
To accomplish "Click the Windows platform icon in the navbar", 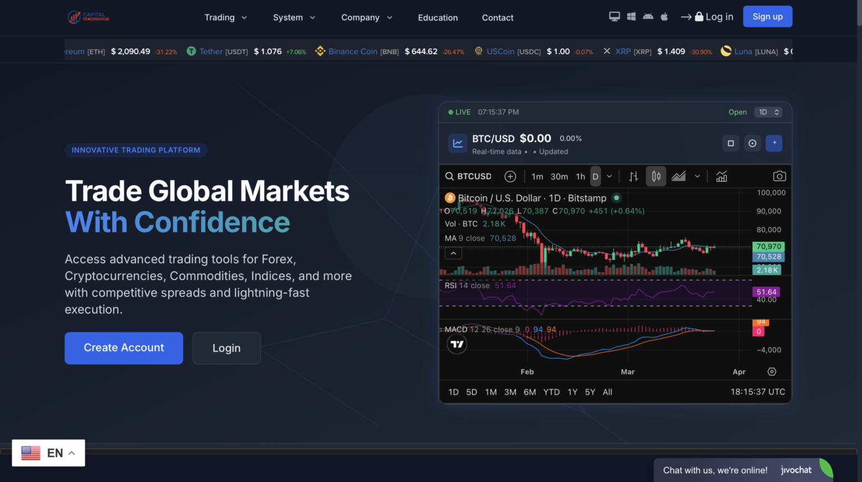I will (631, 16).
